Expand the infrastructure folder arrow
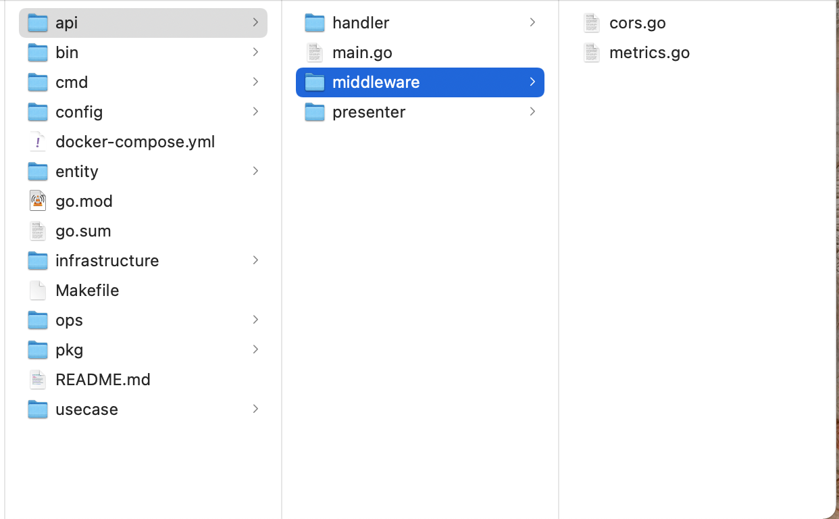The height and width of the screenshot is (519, 839). (x=255, y=261)
